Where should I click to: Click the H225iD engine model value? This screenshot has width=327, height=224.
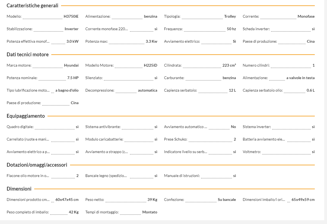(151, 65)
